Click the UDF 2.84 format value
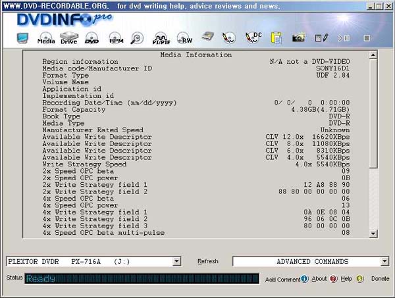 (333, 75)
